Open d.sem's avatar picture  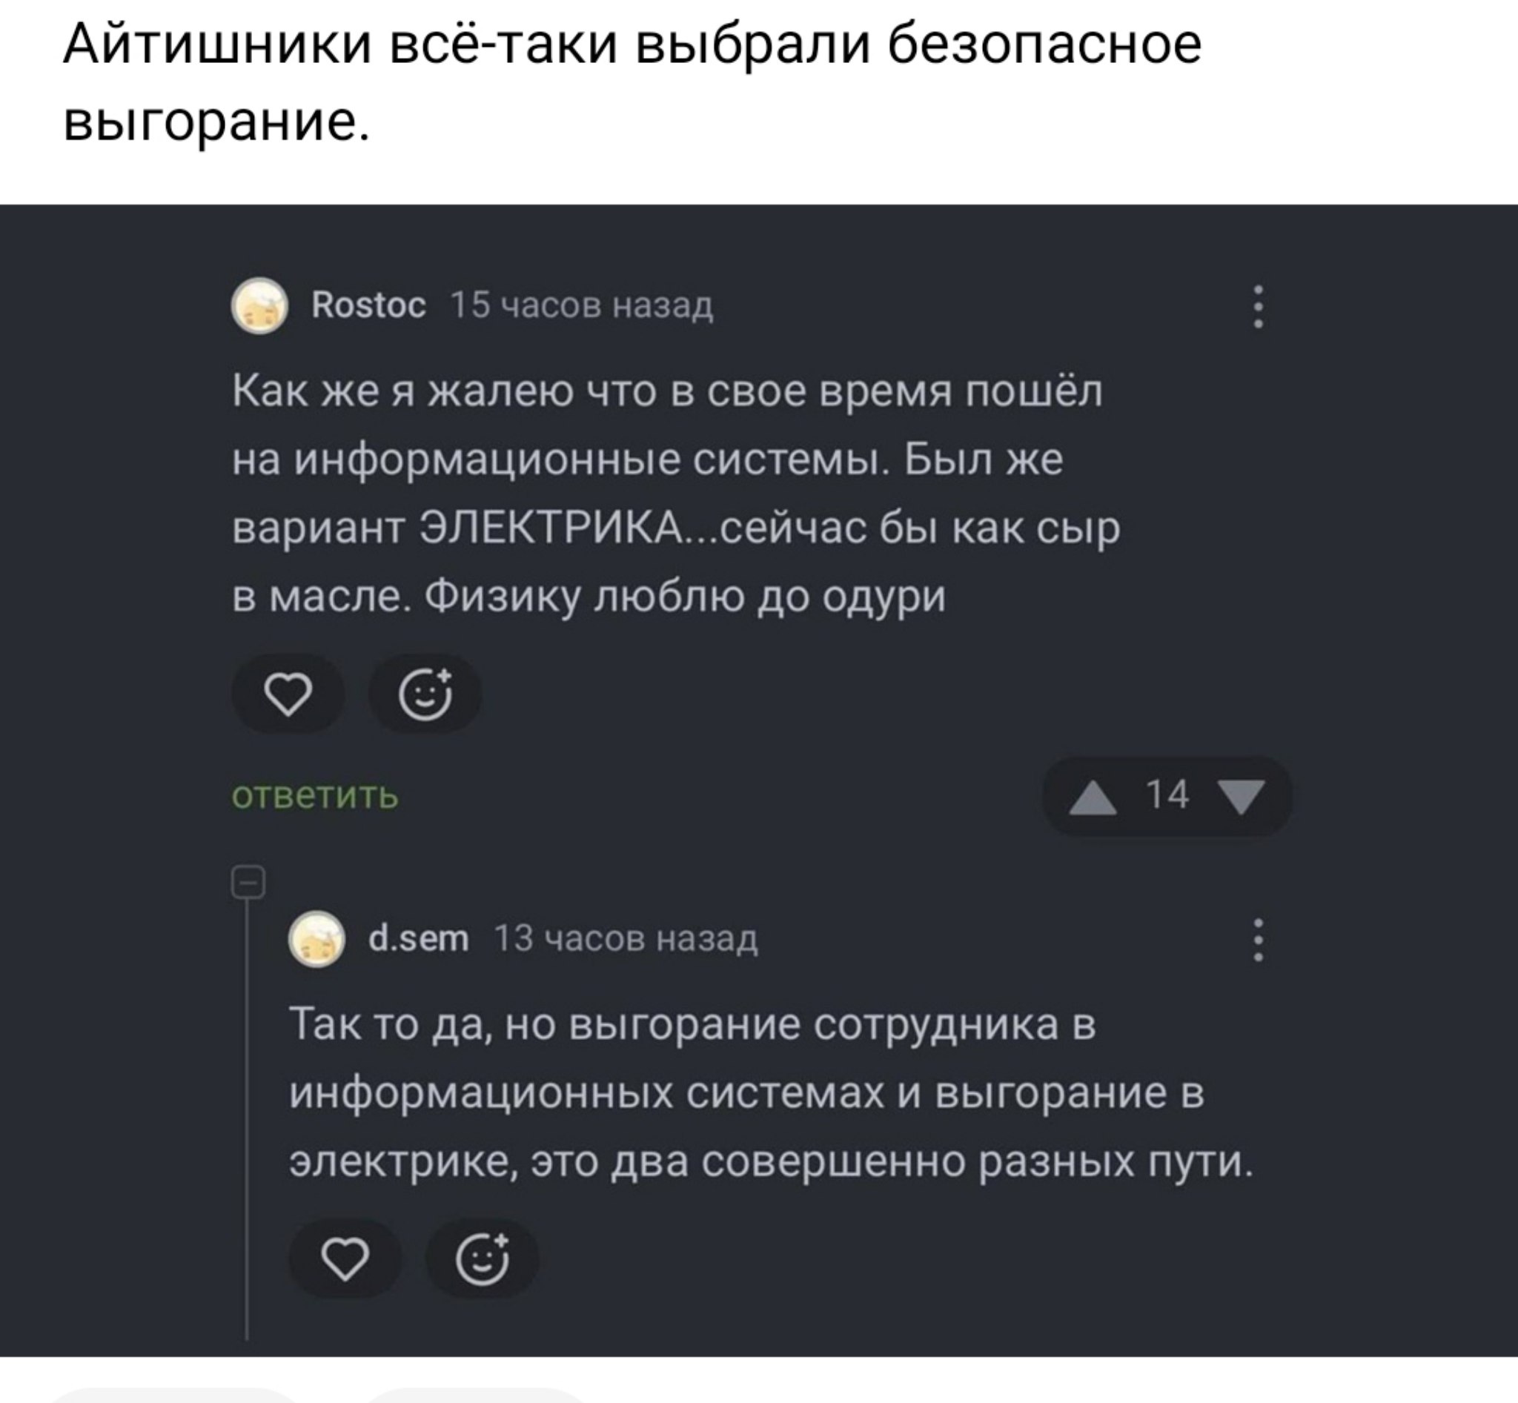(316, 939)
